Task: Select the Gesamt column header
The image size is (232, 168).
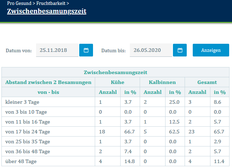Action: point(207,82)
